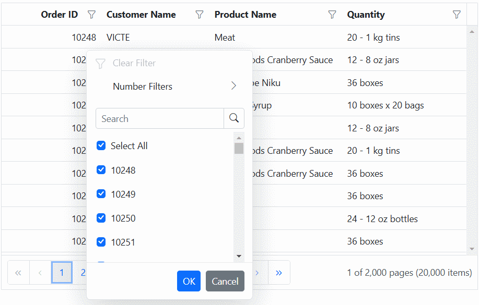Click the checkbox list scroll-down arrow
Viewport: 479px width, 305px height.
[x=239, y=256]
